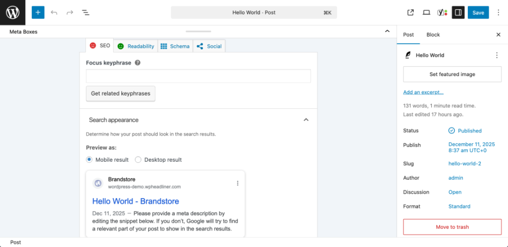Click into the Focus keyphrase field
The image size is (508, 247).
(x=198, y=76)
